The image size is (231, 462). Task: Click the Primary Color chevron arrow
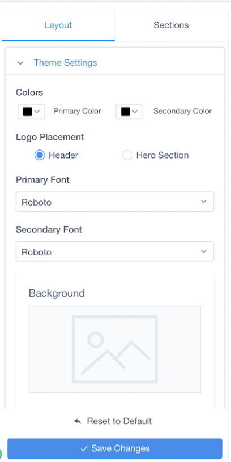point(37,112)
